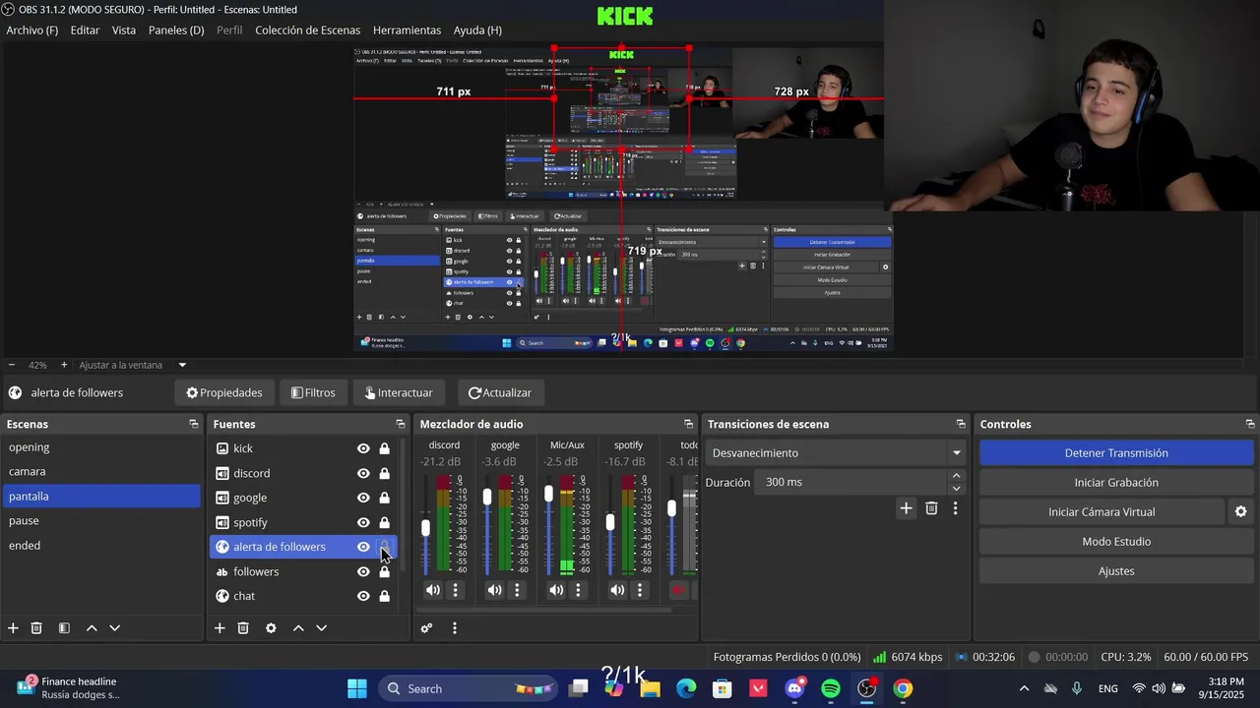The image size is (1260, 708).
Task: Add a new scene with the plus icon
Action: (x=13, y=628)
